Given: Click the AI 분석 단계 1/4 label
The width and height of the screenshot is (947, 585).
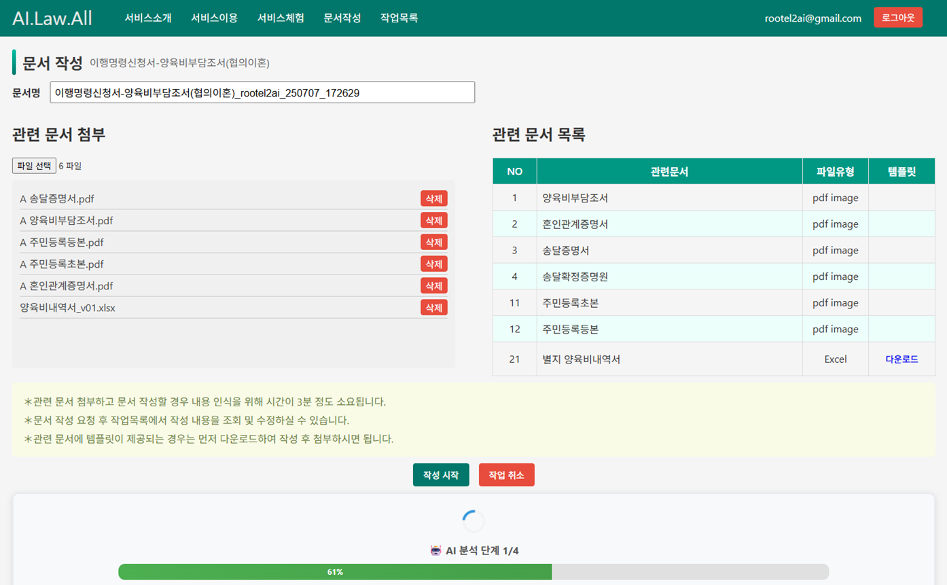Looking at the screenshot, I should pos(482,550).
